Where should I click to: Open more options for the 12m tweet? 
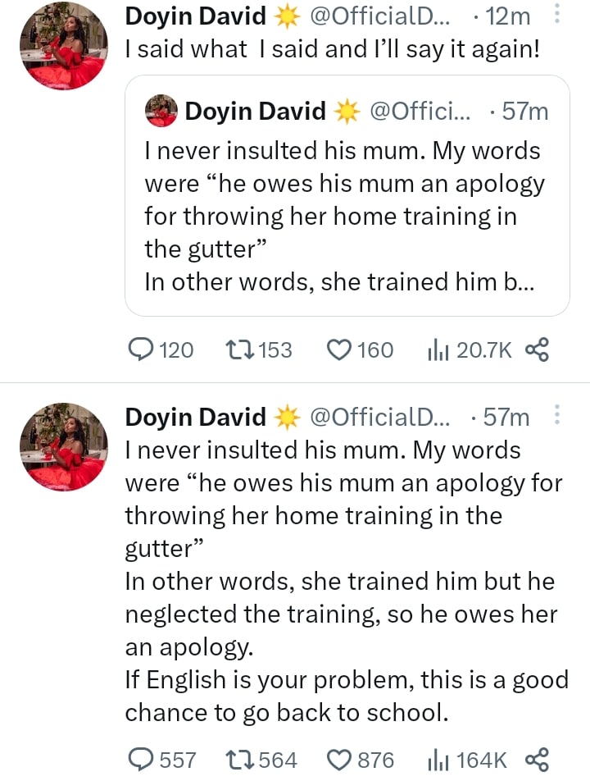[558, 15]
